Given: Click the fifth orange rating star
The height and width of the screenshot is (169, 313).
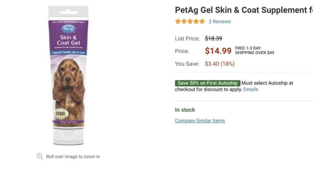Looking at the screenshot, I should 202,21.
